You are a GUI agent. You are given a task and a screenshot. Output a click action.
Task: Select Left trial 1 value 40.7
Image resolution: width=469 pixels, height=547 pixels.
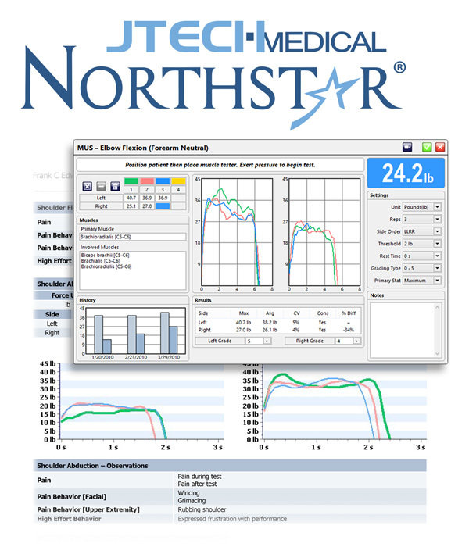tap(131, 198)
